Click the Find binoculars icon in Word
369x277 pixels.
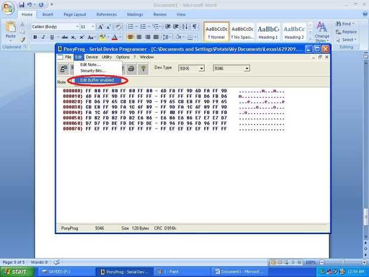pos(338,24)
